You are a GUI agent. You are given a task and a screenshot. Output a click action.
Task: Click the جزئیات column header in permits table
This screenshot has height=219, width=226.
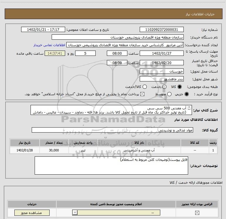(x=32, y=204)
